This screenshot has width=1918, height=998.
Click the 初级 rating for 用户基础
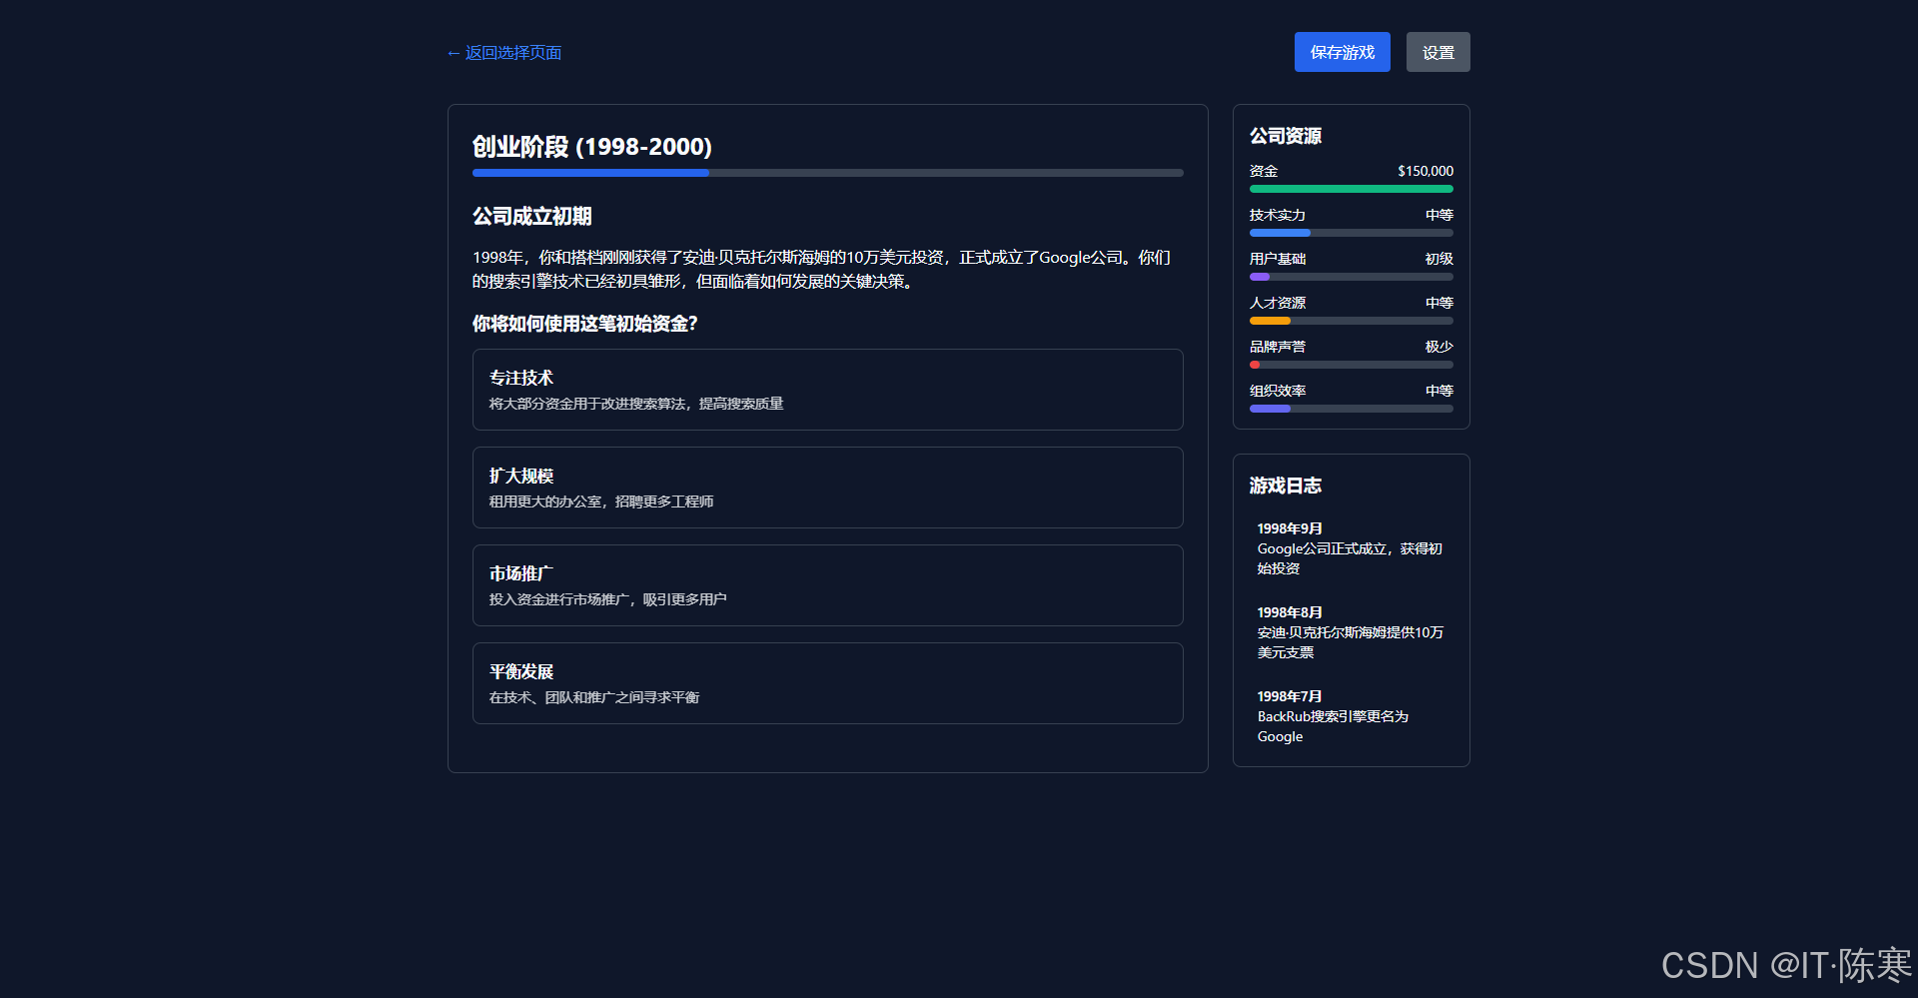[1439, 259]
